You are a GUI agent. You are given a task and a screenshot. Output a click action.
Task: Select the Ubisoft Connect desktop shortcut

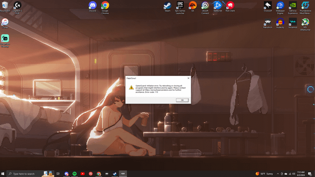pyautogui.click(x=205, y=8)
